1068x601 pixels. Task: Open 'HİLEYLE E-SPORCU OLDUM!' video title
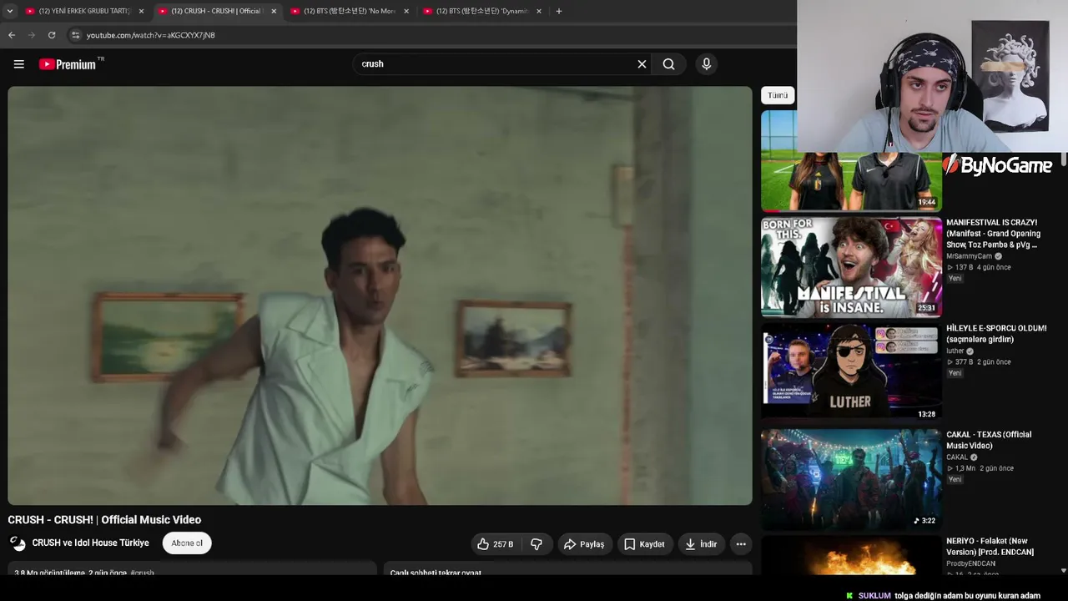(996, 334)
